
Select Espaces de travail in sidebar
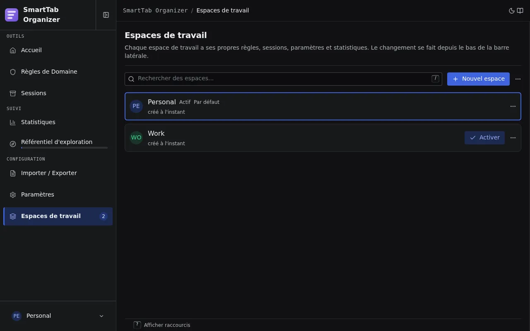(58, 216)
